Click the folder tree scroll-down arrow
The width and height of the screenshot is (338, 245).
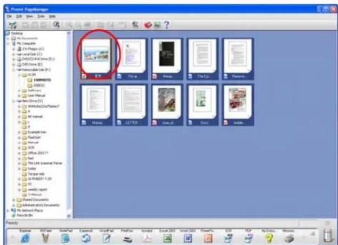tap(69, 216)
